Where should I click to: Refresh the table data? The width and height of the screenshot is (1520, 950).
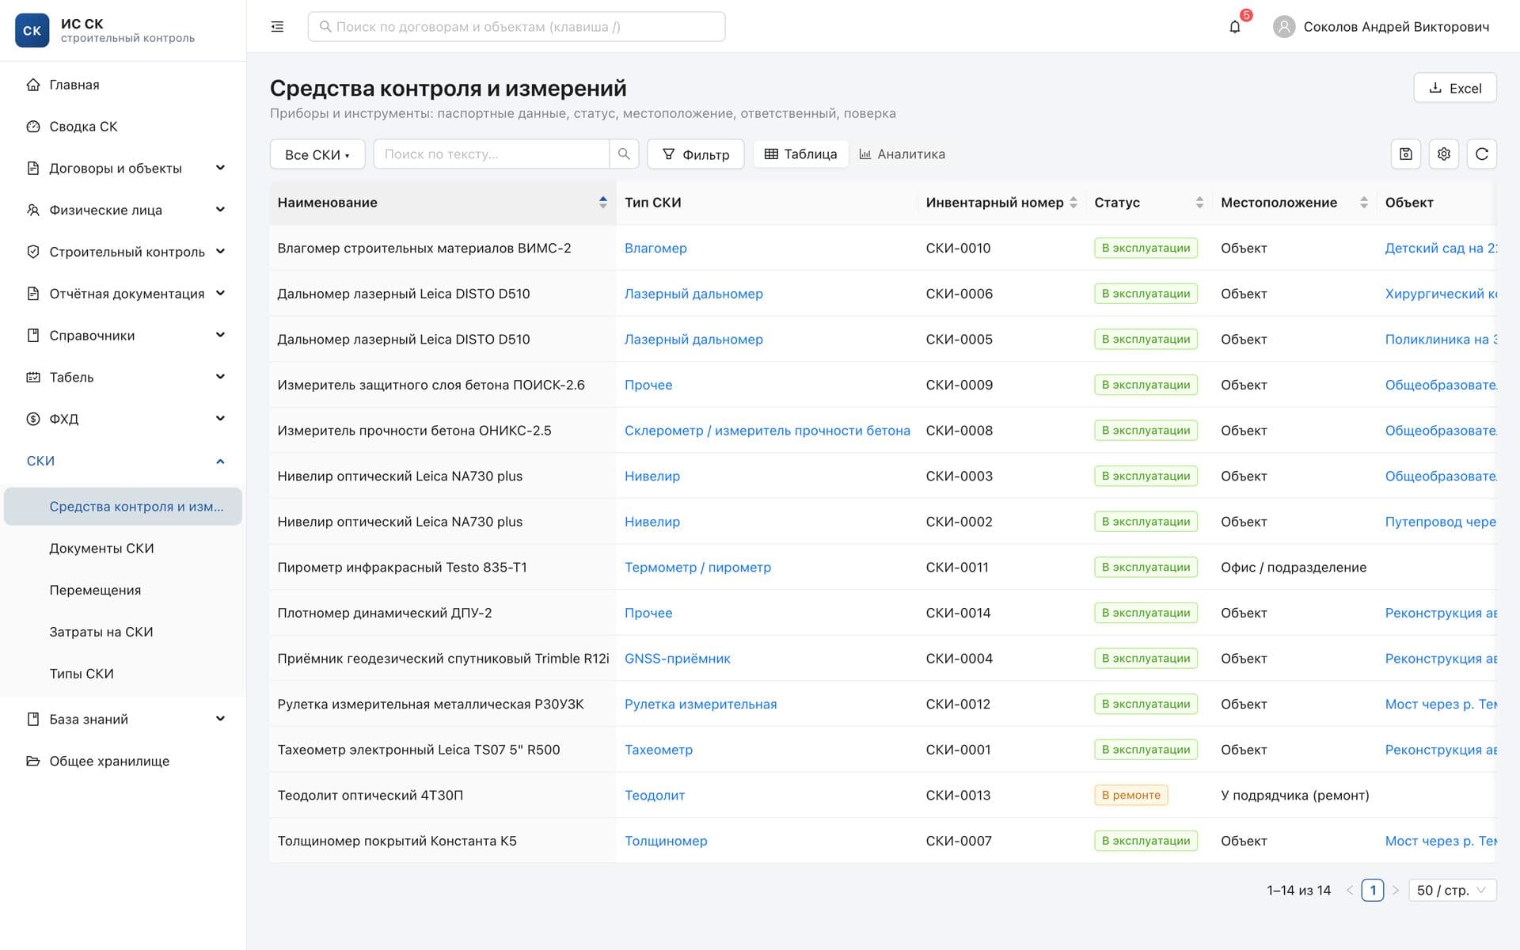1482,154
